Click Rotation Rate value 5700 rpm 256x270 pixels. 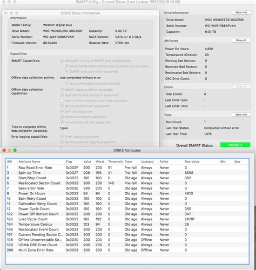click(x=122, y=43)
